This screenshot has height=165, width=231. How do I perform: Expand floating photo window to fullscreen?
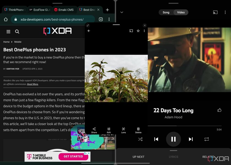[x=88, y=25]
